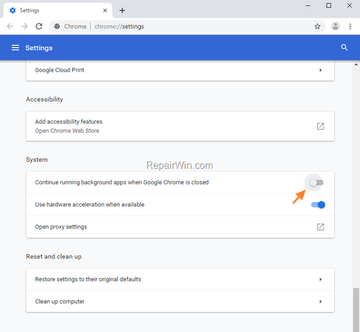Click the Settings title in blue header
This screenshot has width=360, height=332.
(39, 48)
